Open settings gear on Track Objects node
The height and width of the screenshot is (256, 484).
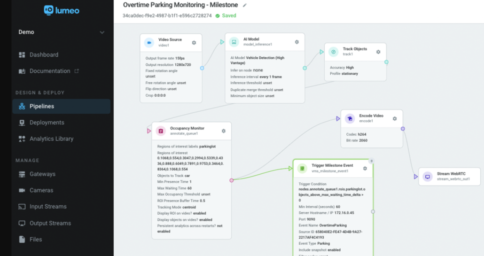click(378, 52)
